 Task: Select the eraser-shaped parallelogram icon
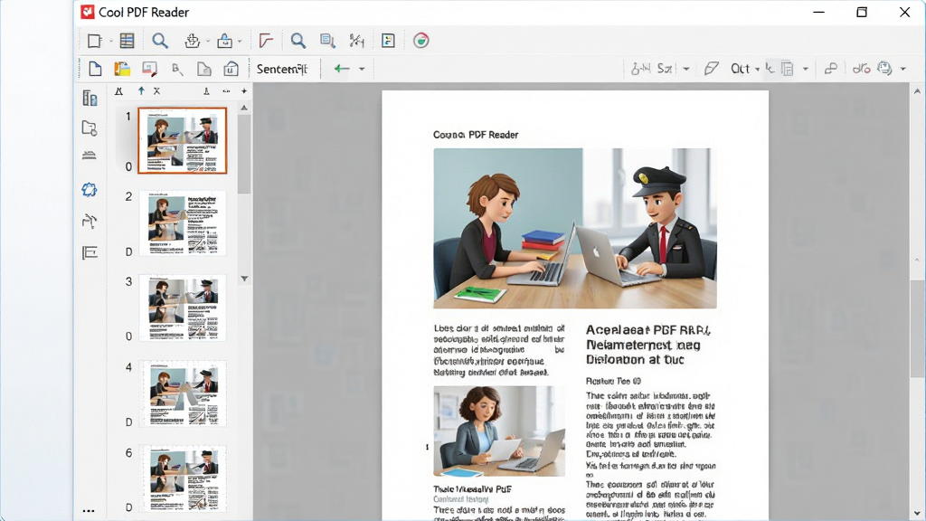point(711,69)
